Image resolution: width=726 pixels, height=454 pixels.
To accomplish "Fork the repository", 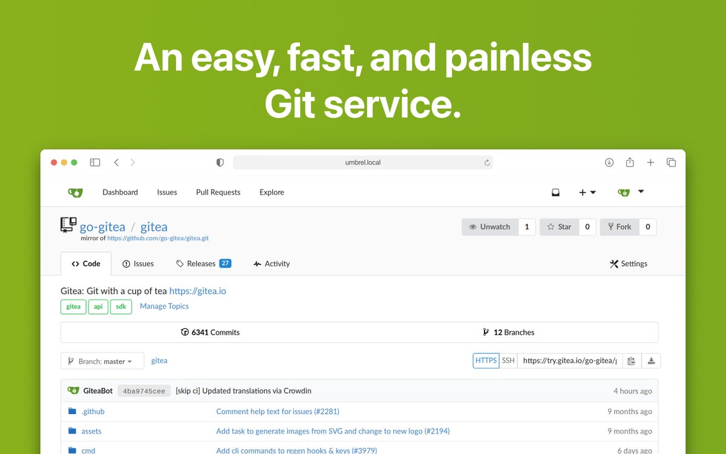I will [x=620, y=227].
